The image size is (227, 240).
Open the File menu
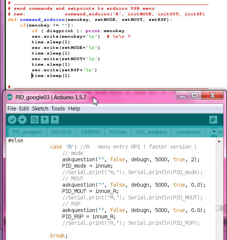(x=12, y=109)
